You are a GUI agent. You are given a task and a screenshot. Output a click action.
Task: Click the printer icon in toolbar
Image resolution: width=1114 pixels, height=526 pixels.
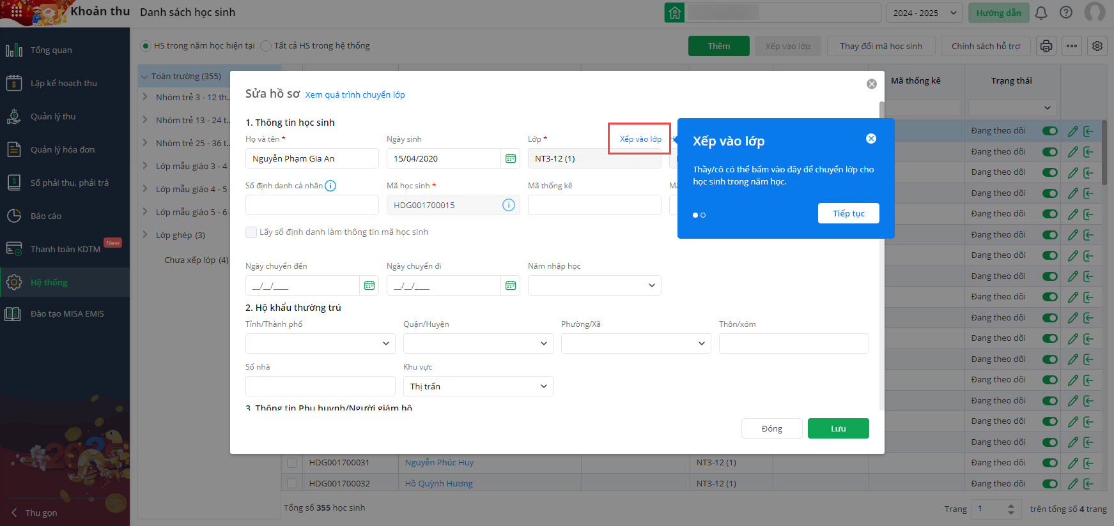coord(1046,46)
